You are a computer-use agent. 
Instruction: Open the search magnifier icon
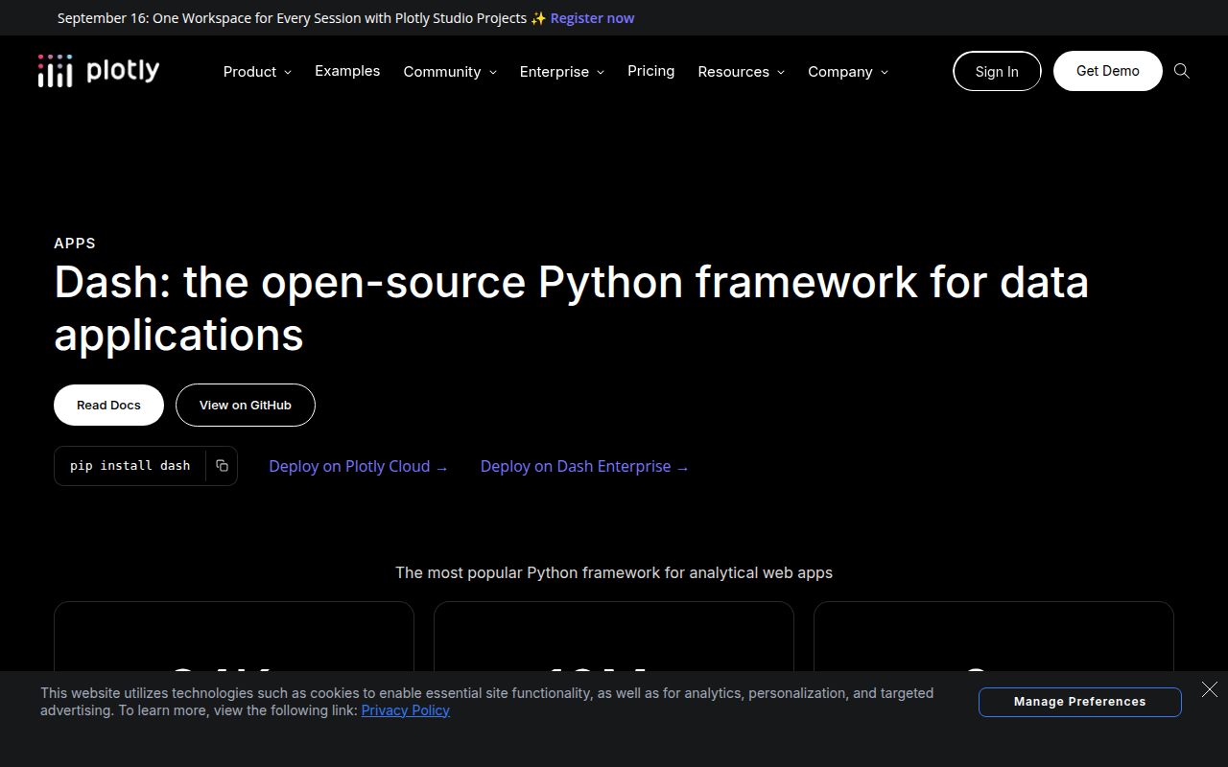[1182, 71]
